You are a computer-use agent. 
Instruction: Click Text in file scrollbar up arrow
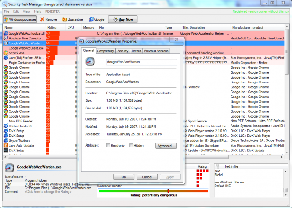point(285,172)
